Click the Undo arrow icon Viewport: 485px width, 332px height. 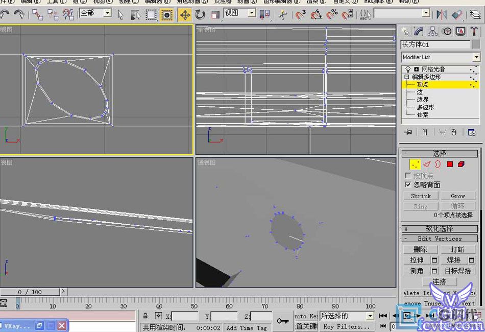[4, 14]
